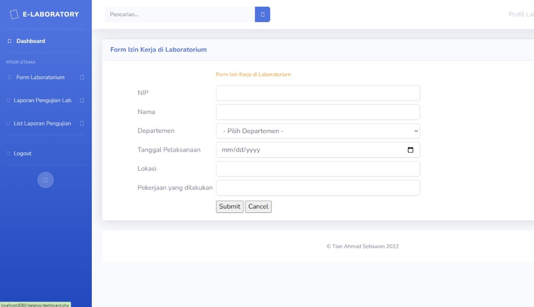The width and height of the screenshot is (534, 307).
Task: Open the Pilih Departemen dropdown
Action: click(318, 131)
